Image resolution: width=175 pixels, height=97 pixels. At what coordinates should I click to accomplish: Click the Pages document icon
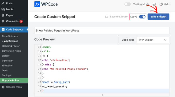coord(3,15)
